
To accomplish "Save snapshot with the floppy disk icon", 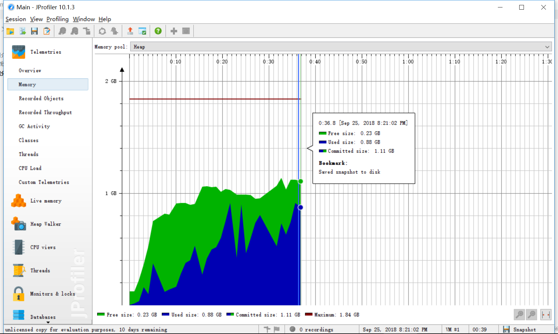I will pos(34,31).
